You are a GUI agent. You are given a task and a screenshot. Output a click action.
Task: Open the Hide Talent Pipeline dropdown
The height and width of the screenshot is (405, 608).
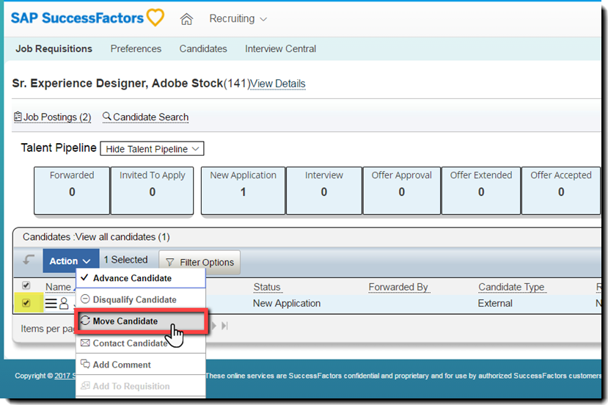(152, 149)
